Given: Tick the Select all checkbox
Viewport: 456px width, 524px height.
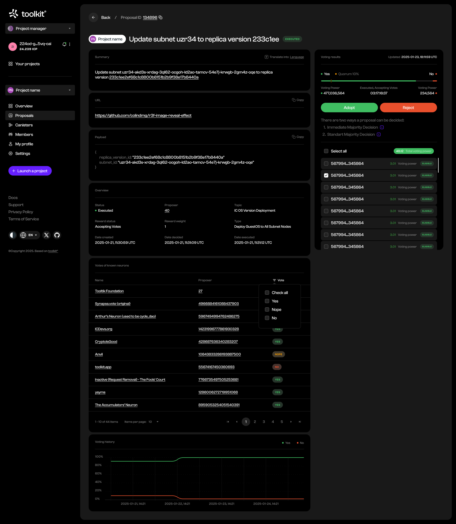Looking at the screenshot, I should point(326,151).
